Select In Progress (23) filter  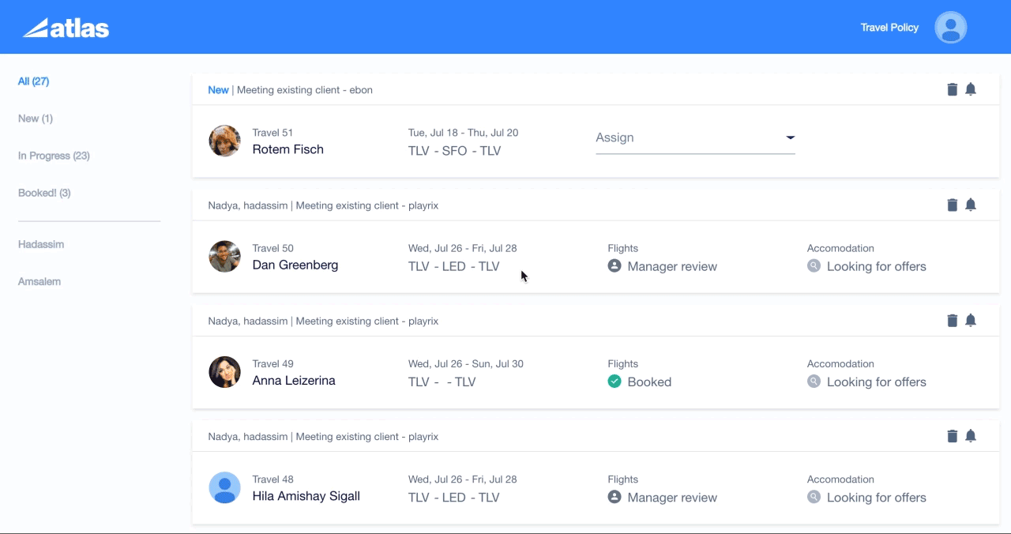54,156
